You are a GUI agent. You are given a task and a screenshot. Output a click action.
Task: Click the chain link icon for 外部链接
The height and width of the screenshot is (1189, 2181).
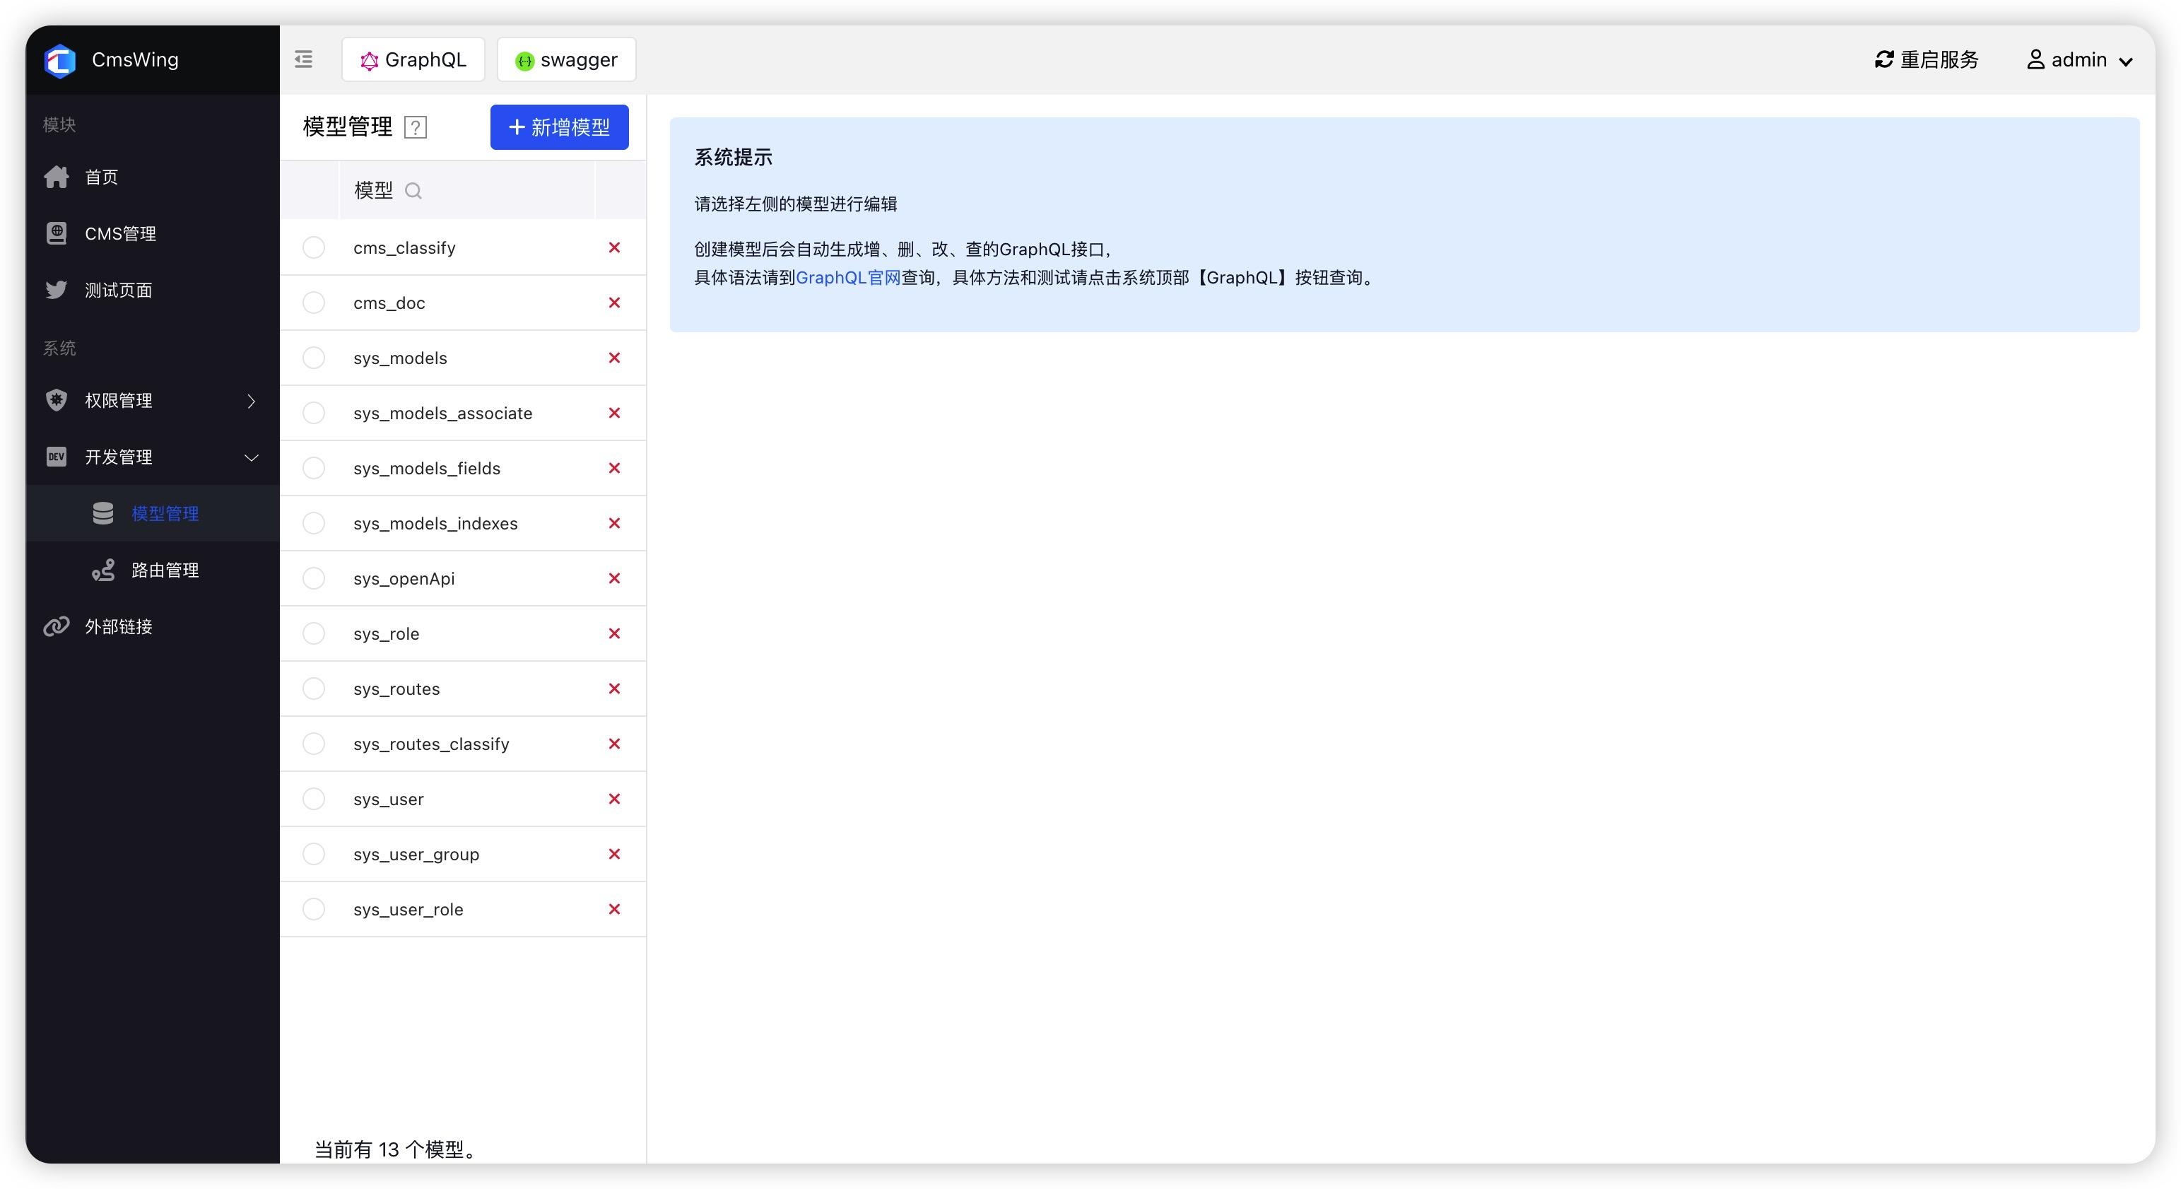57,627
